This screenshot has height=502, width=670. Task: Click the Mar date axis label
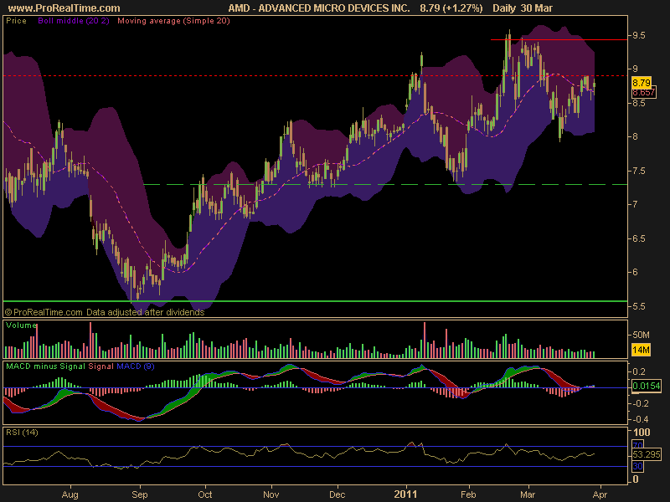pyautogui.click(x=528, y=494)
